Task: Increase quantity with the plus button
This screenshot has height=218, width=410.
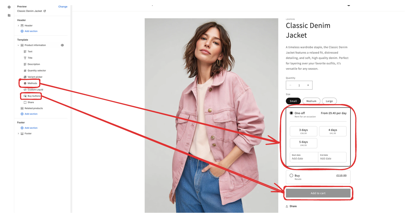Action: click(x=308, y=85)
